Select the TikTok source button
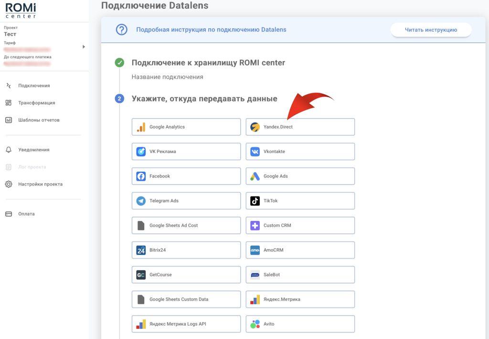Viewport: 489px width, 339px height. coord(300,201)
